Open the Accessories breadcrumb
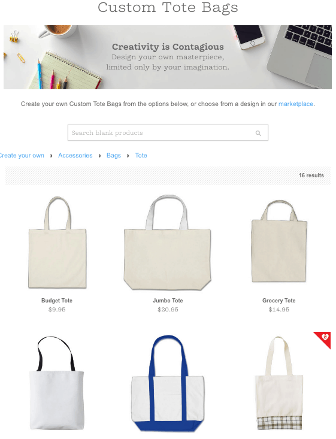336x439 pixels. (x=75, y=155)
